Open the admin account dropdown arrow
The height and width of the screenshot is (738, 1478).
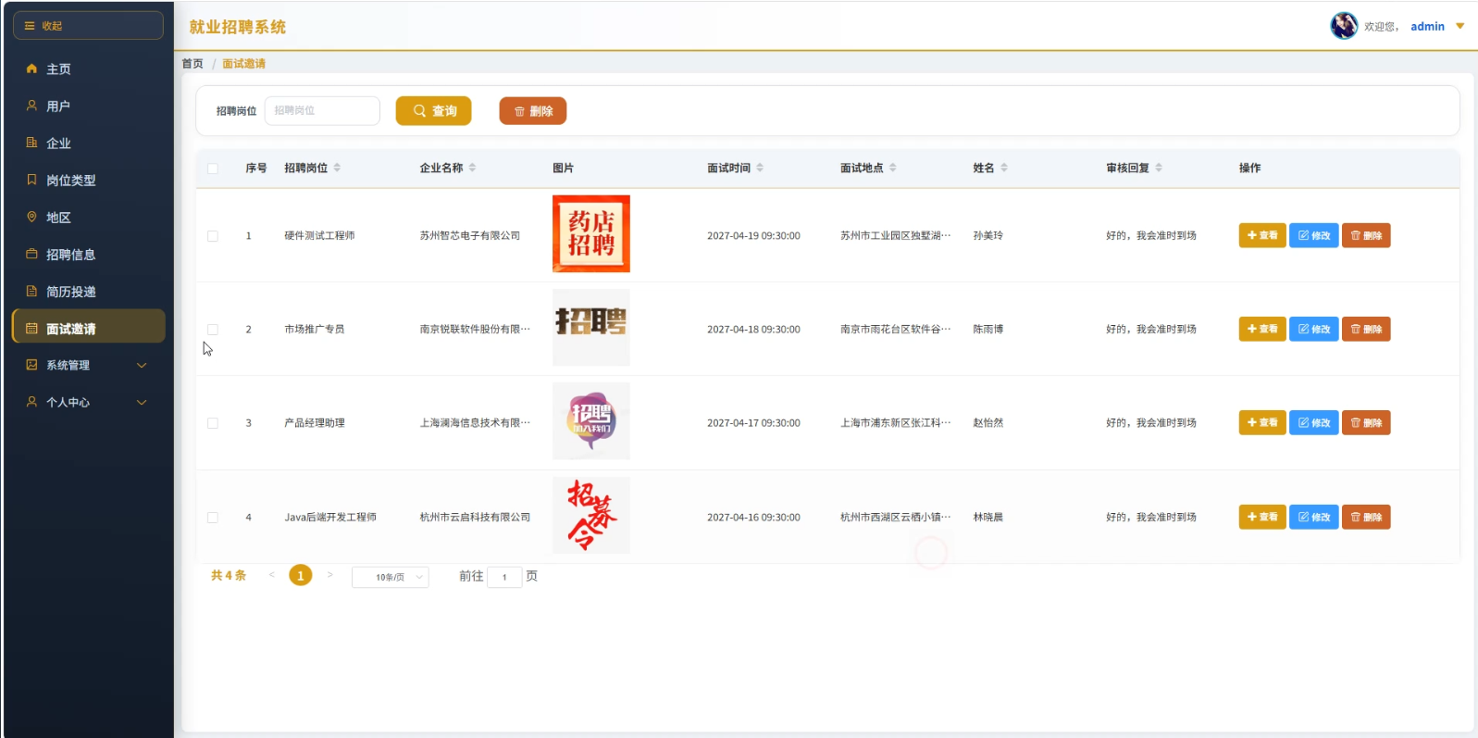tap(1460, 26)
